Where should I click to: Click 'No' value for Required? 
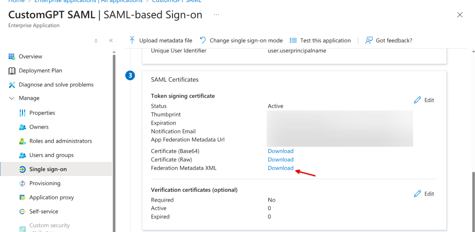272,200
